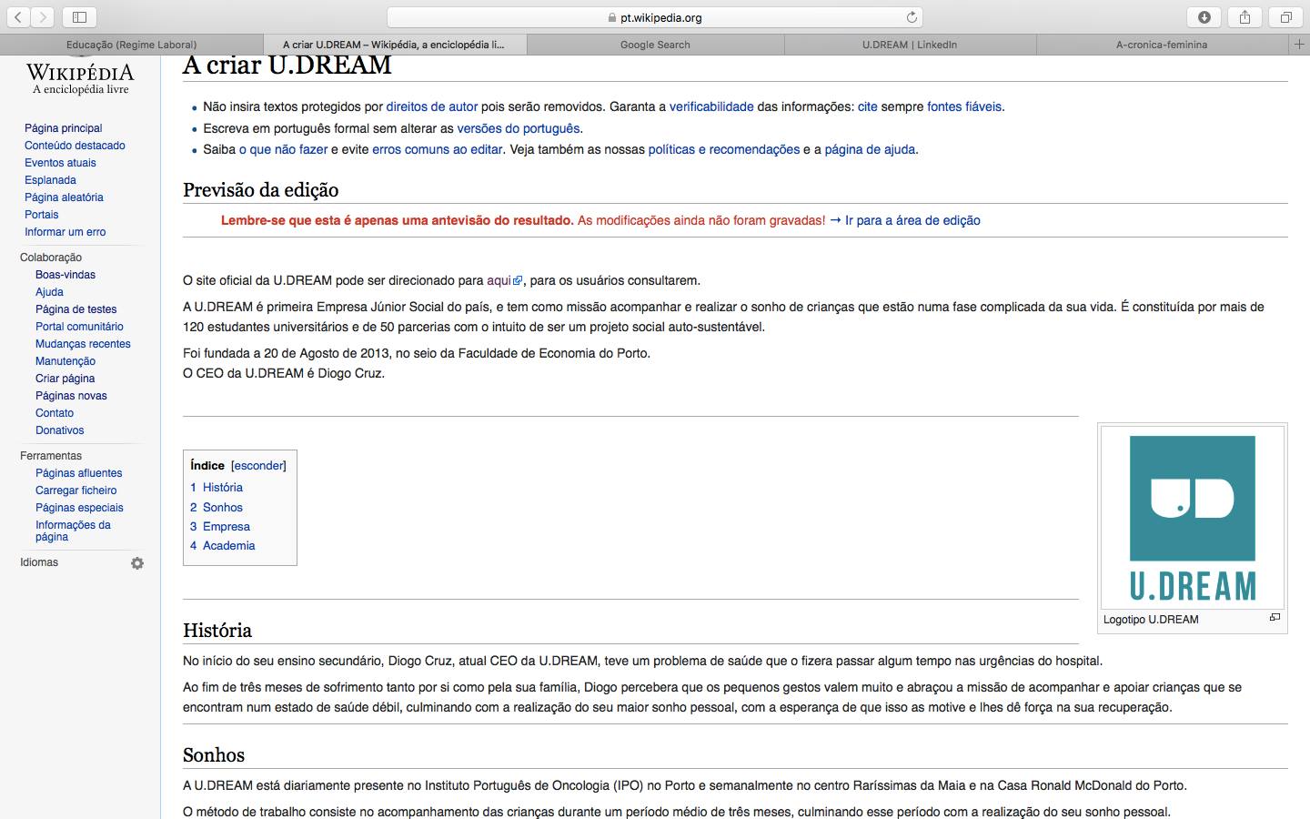Hide the Índice with esconder toggle

pos(259,466)
